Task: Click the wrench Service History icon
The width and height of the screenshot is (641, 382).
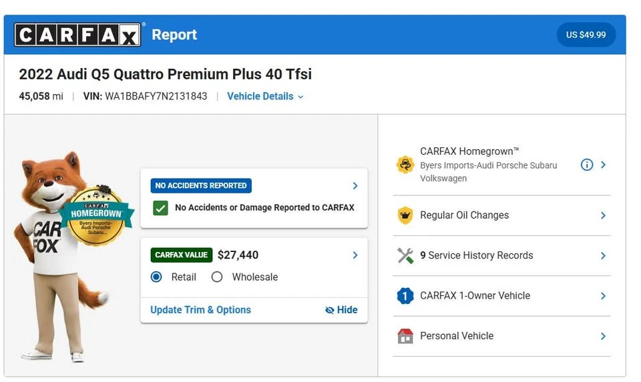Action: coord(405,256)
